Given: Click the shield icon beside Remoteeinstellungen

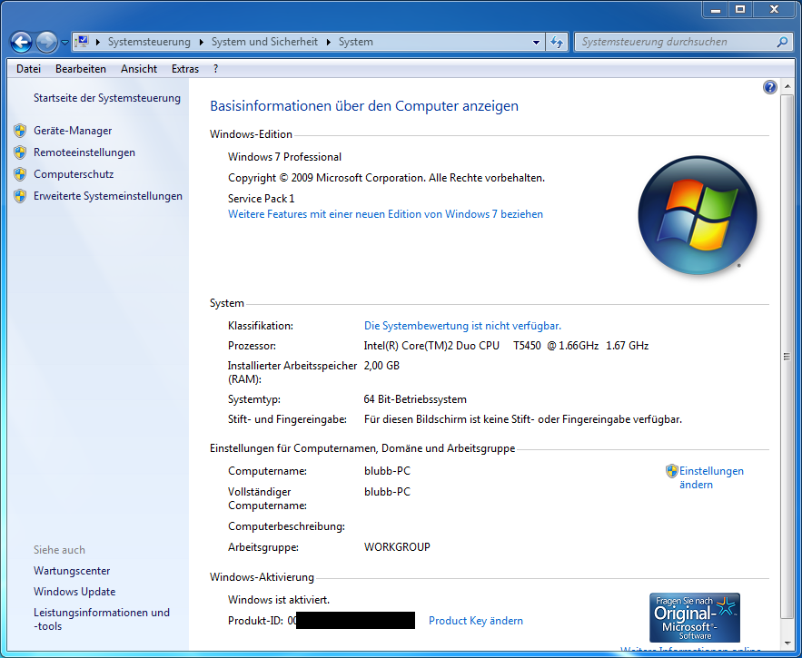Looking at the screenshot, I should [20, 152].
